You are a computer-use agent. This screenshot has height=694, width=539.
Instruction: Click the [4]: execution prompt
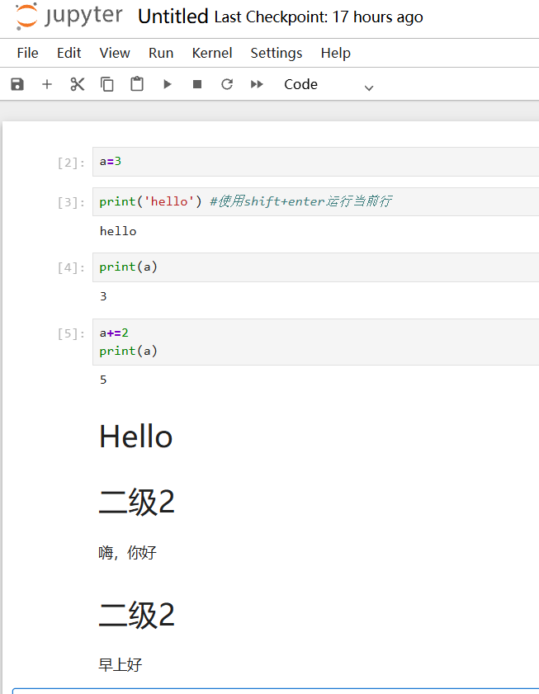71,268
